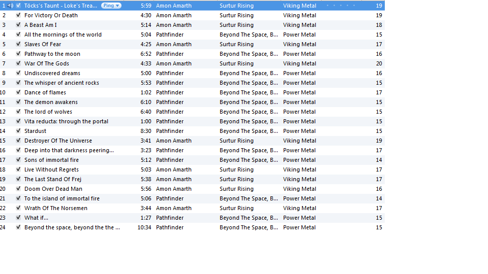Screen dimensions: 488x274
Task: Click Surtur Rising album on Slaves Of Fear
Action: pyautogui.click(x=236, y=44)
